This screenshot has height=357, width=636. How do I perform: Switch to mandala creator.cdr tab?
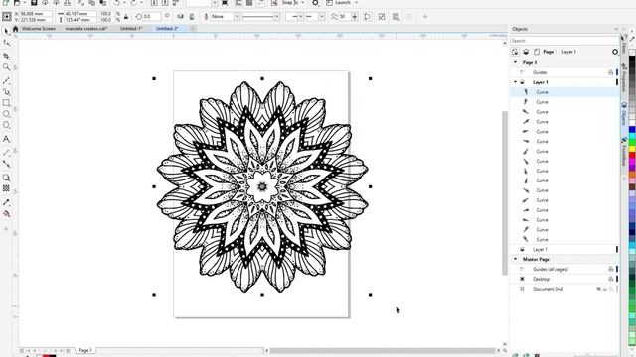pos(86,29)
